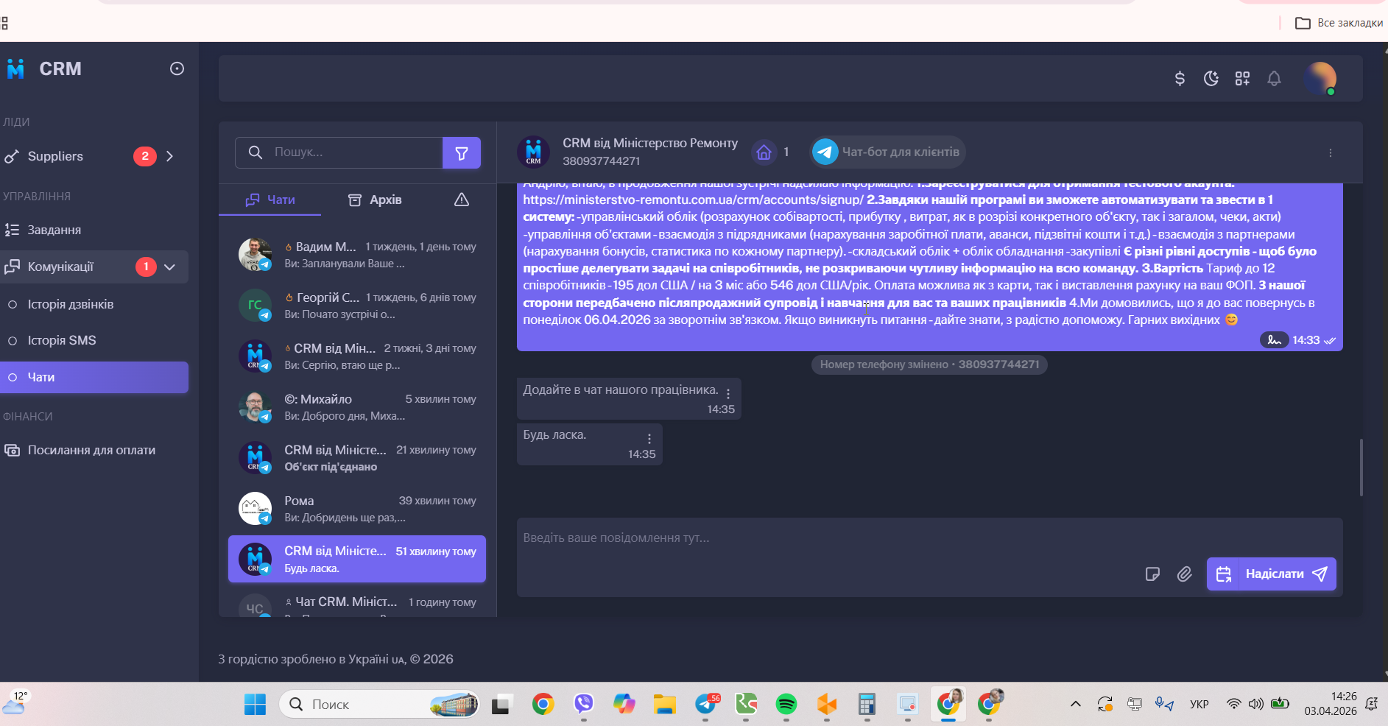Open chat with Георгій С...
The height and width of the screenshot is (726, 1388).
pos(357,306)
